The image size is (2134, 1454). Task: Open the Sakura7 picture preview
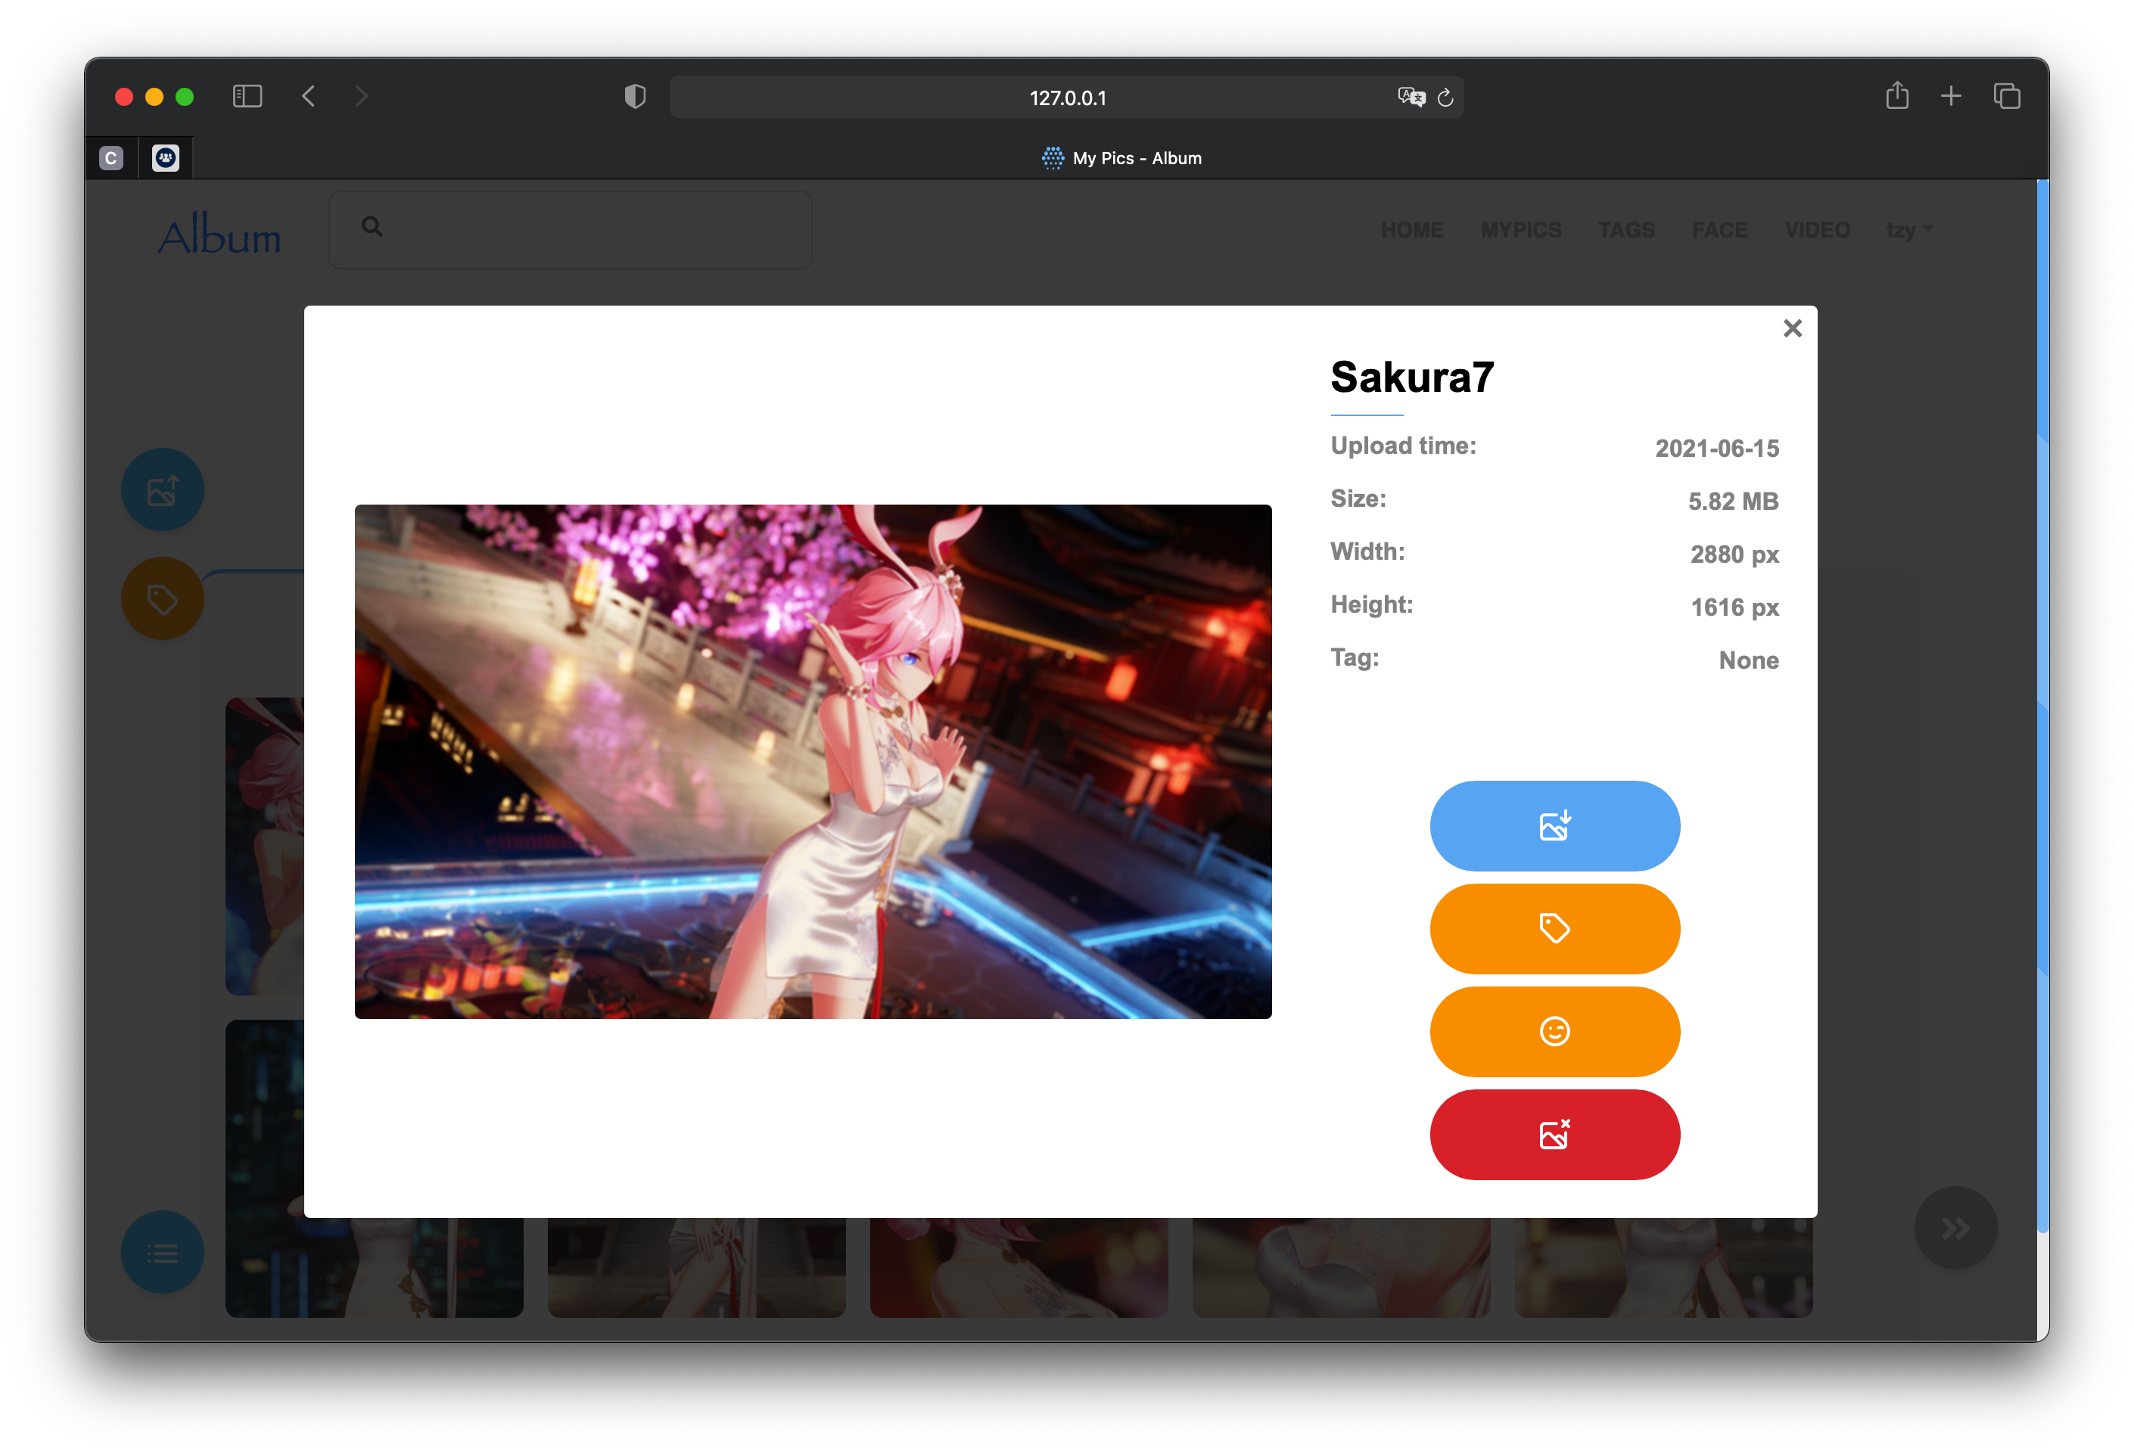point(813,761)
